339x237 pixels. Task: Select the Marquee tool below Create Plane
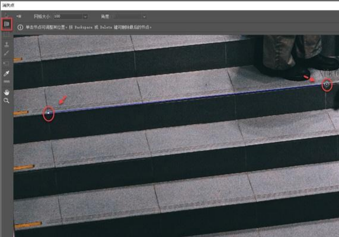7,34
